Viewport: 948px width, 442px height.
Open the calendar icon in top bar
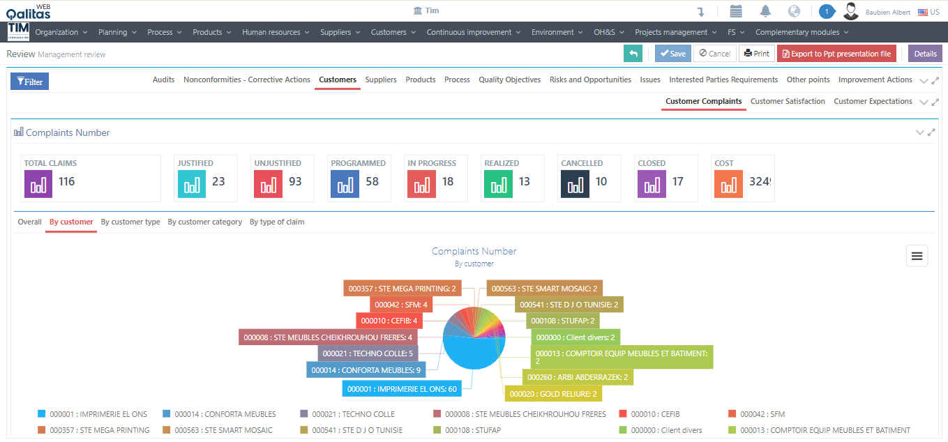(x=736, y=10)
